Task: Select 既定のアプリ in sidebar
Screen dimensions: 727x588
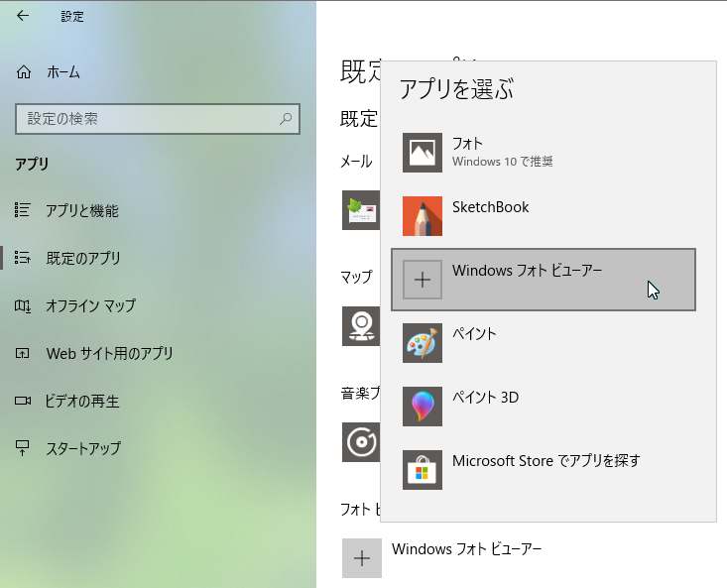Action: point(83,258)
